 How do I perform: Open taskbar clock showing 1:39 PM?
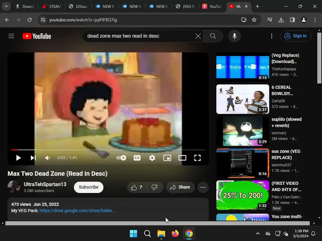coord(301,233)
